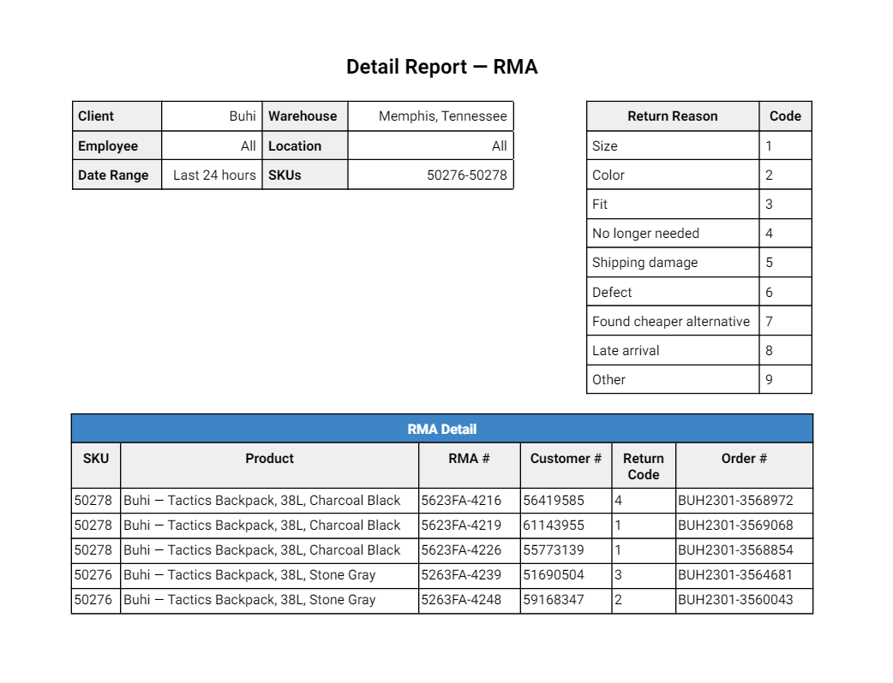Click SKU "50276" in the 5263FA-4248 row
Image resolution: width=893 pixels, height=683 pixels.
point(93,599)
